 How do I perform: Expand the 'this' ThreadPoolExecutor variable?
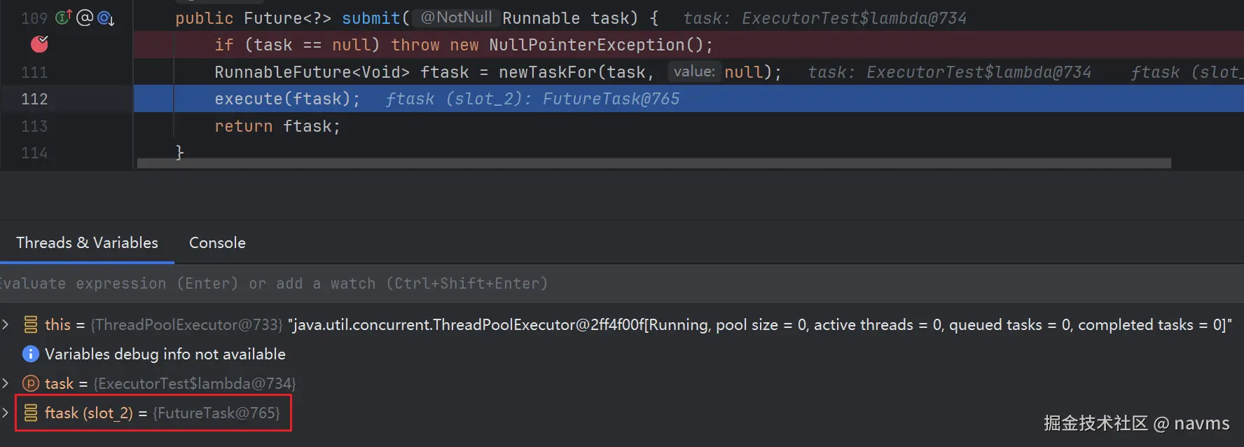[x=6, y=324]
